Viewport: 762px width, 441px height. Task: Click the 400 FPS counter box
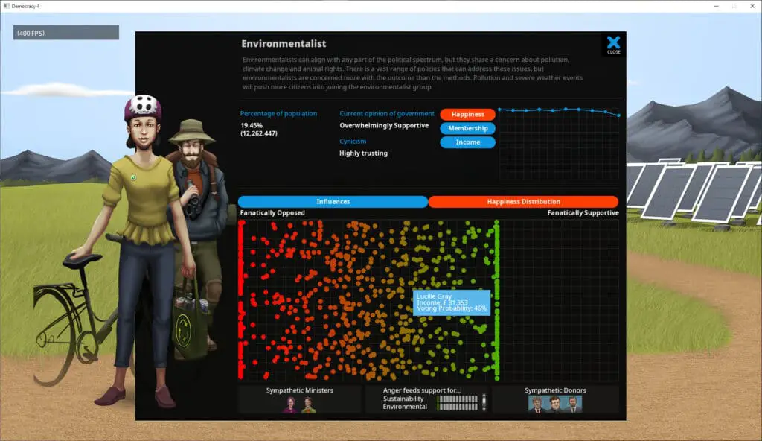(x=65, y=33)
